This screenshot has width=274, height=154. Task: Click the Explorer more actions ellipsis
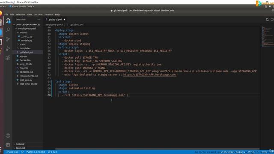pos(39,20)
